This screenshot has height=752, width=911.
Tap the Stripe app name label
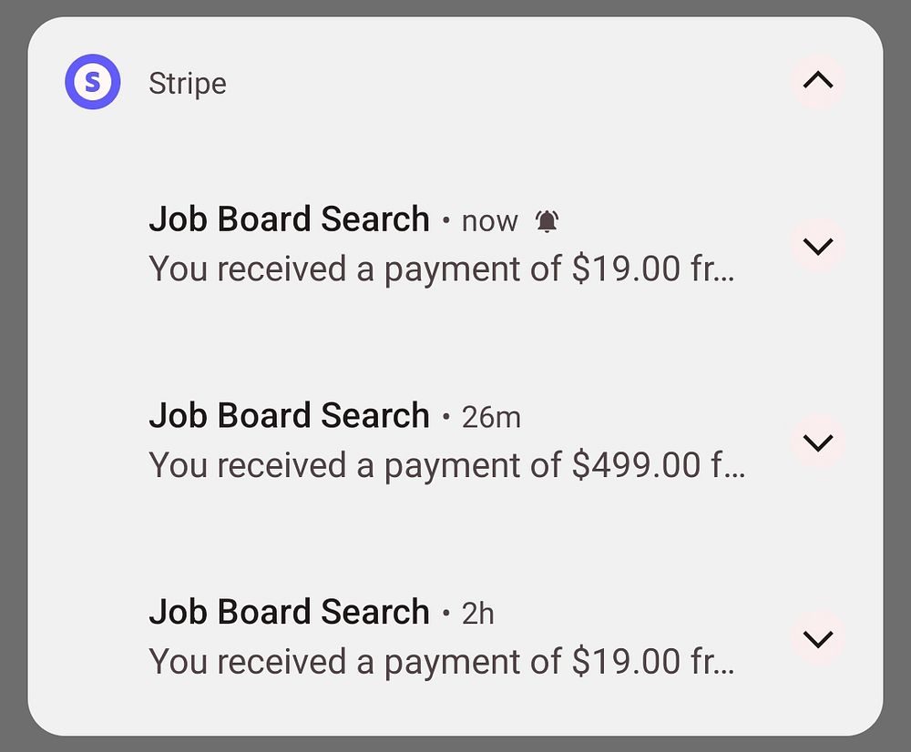click(x=188, y=84)
